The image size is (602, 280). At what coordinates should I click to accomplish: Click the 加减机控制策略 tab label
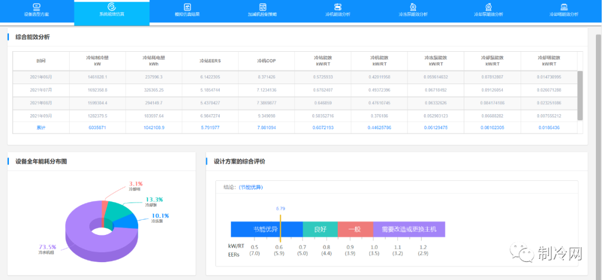(263, 14)
